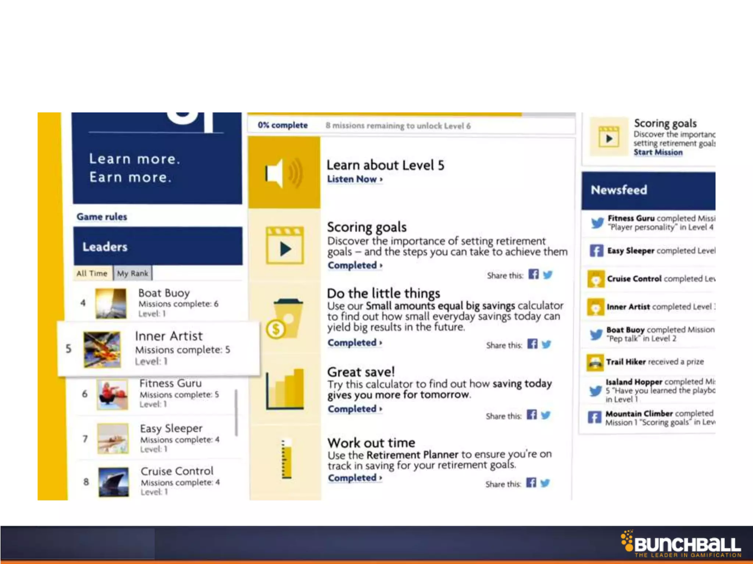Click the Scoring goals video clapper icon
The height and width of the screenshot is (564, 753).
pyautogui.click(x=285, y=245)
